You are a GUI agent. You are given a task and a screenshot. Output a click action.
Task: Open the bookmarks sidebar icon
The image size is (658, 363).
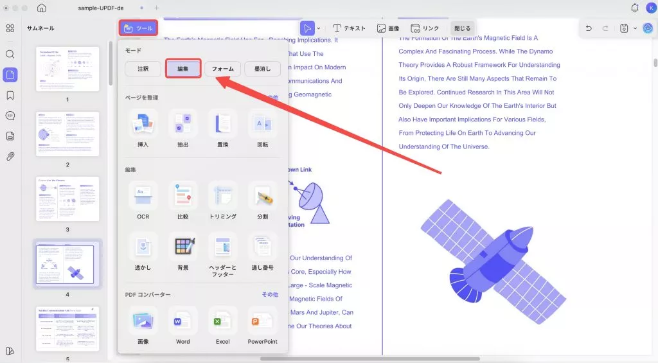pyautogui.click(x=10, y=95)
